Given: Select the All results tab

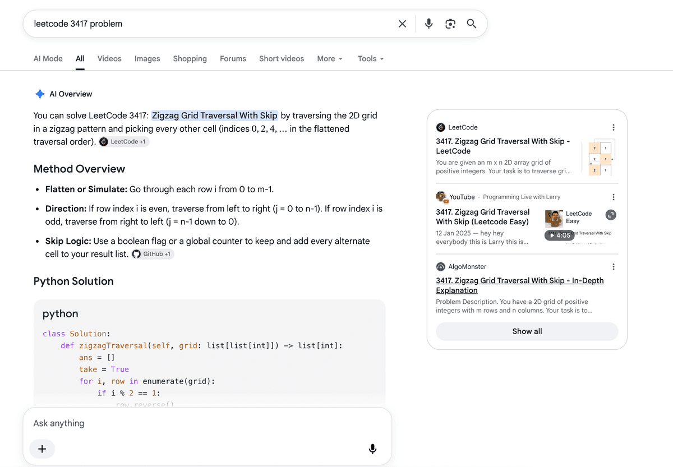Looking at the screenshot, I should coord(80,58).
